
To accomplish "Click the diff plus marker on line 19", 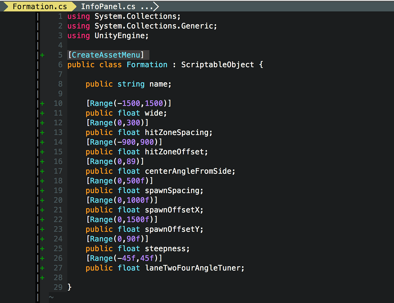I will pos(42,190).
